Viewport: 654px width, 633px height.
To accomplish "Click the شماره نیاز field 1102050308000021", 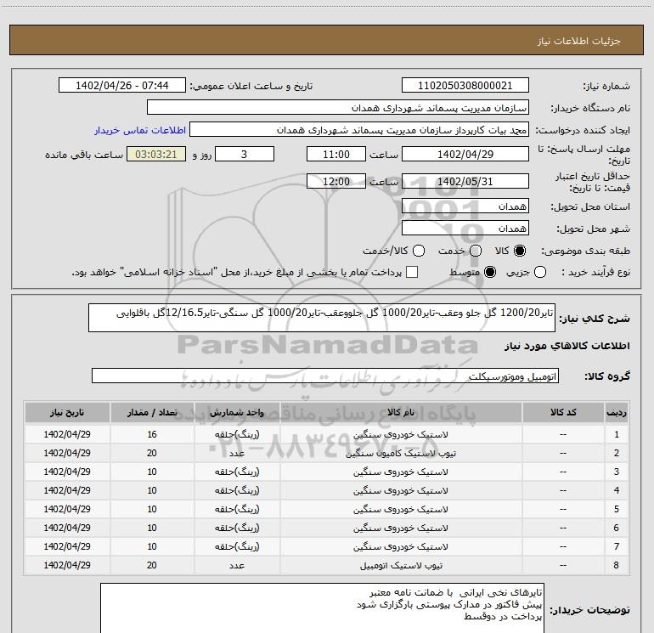I will pyautogui.click(x=465, y=86).
